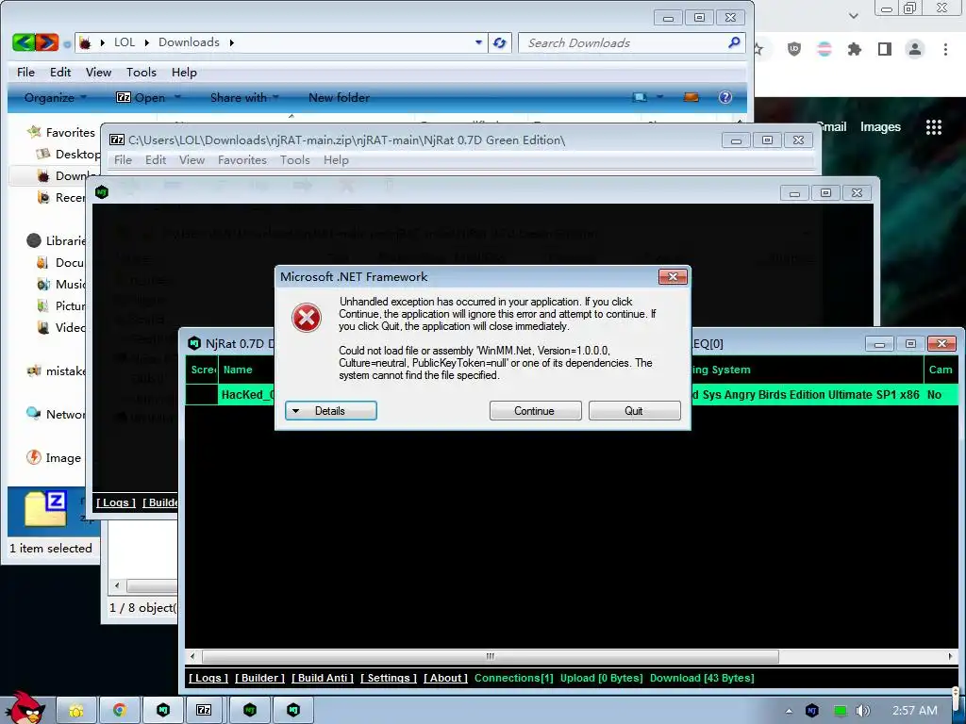The image size is (966, 724).
Task: Open Chrome three-dot menu
Action: pyautogui.click(x=945, y=49)
